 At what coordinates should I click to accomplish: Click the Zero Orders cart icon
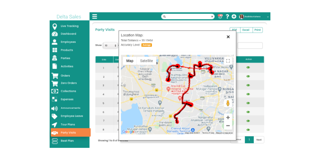54,83
